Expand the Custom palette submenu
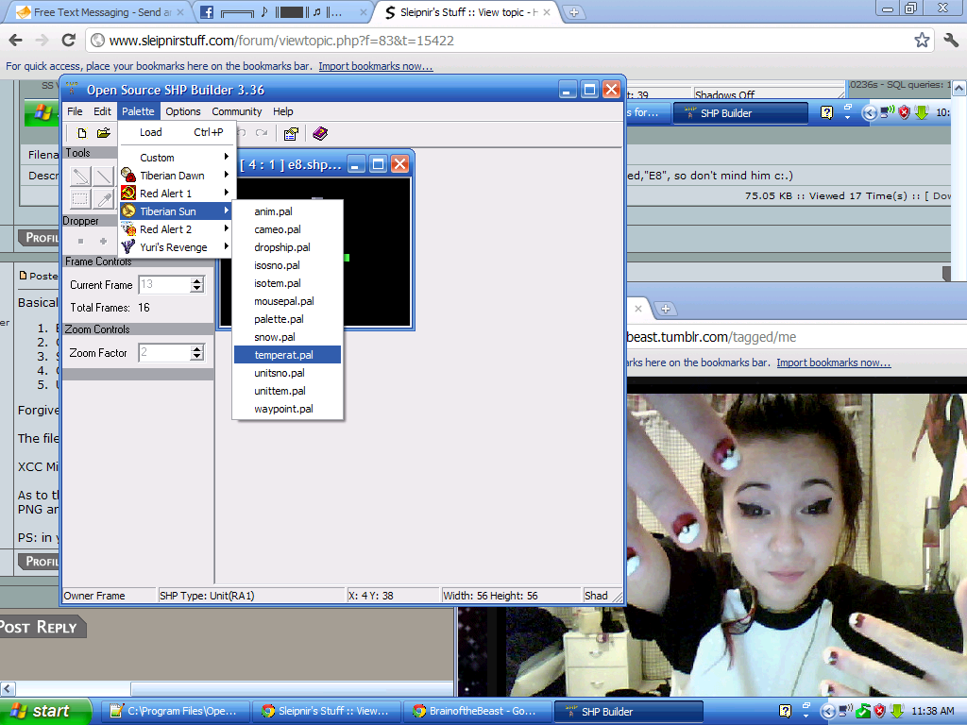The width and height of the screenshot is (967, 725). pos(175,158)
